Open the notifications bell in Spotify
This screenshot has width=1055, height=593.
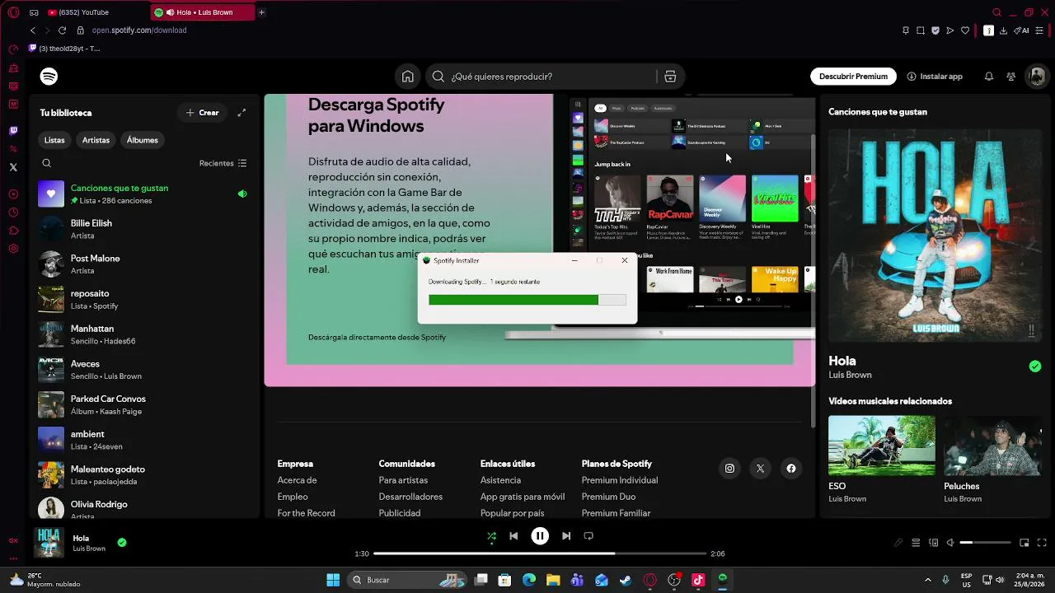pyautogui.click(x=988, y=77)
